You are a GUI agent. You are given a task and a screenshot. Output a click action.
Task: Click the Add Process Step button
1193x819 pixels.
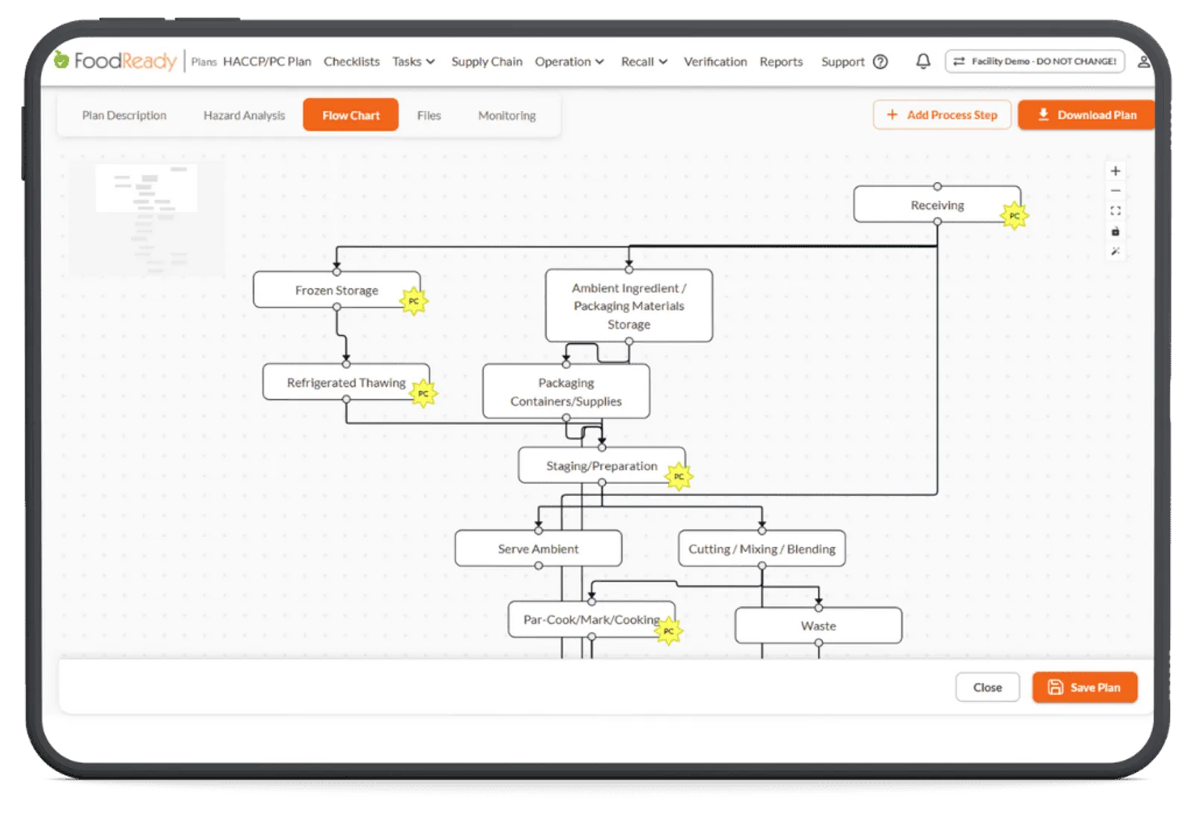942,115
